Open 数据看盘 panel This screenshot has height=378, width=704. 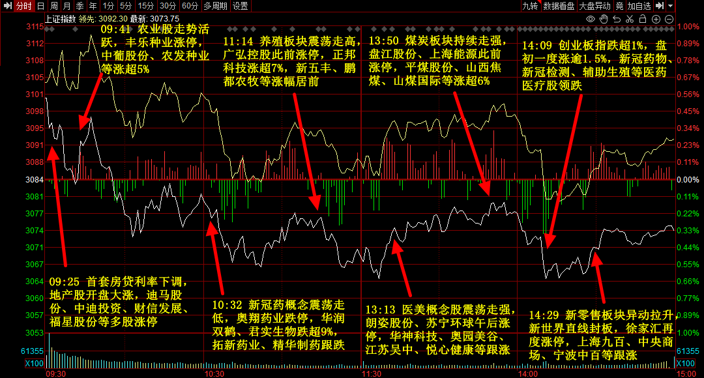tap(559, 6)
